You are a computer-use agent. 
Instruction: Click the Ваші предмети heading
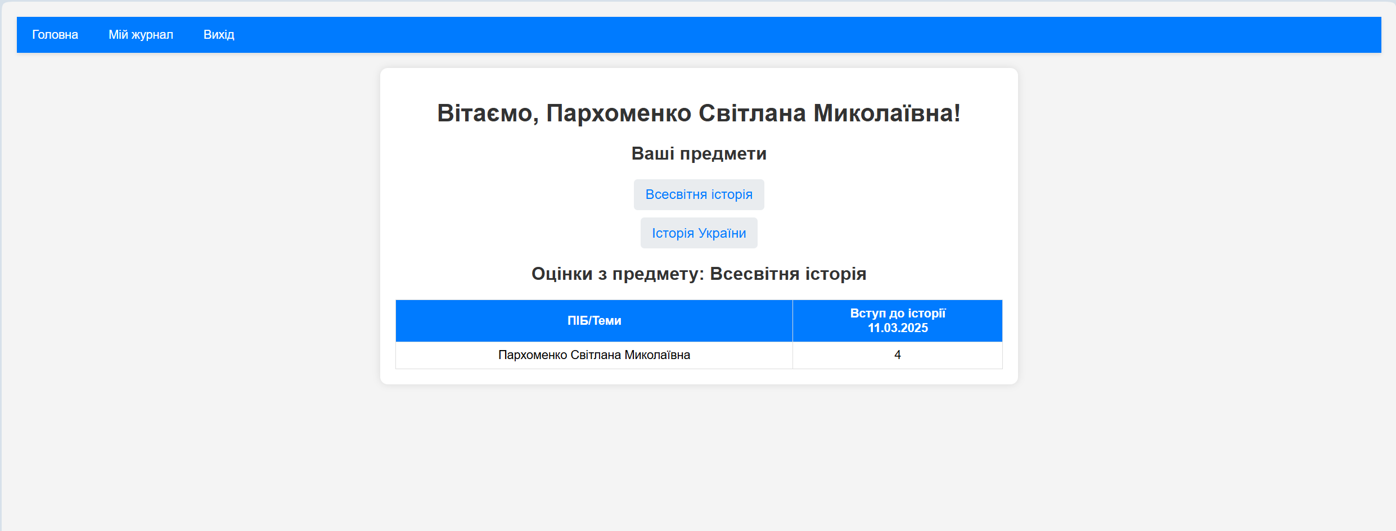(699, 153)
